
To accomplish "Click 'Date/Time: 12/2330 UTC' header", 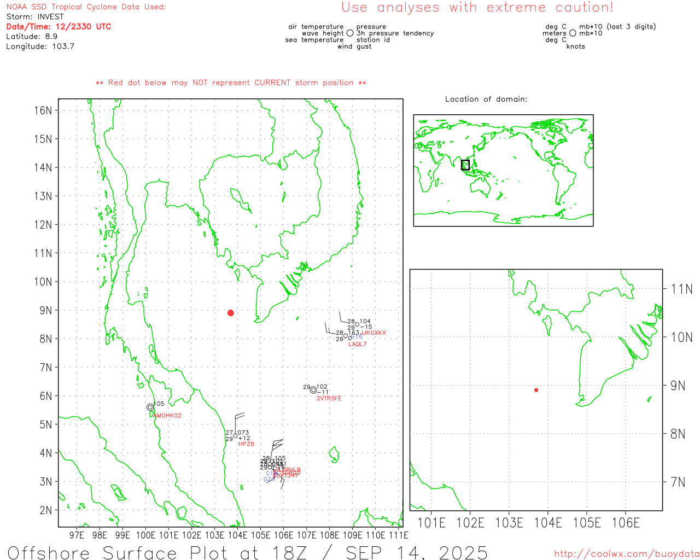I will coord(59,26).
